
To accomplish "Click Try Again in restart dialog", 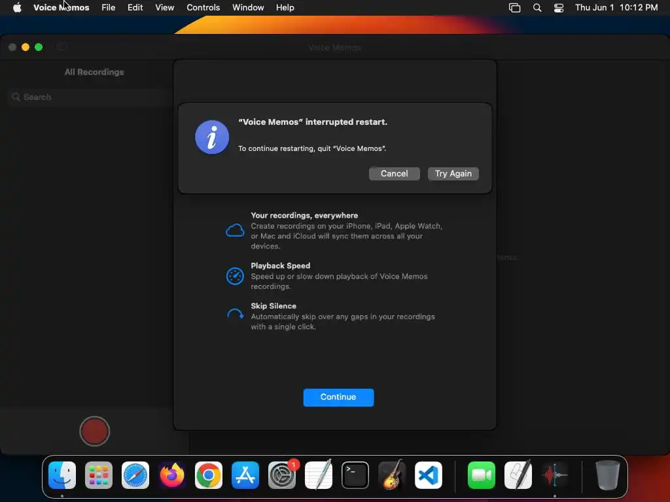I will point(453,174).
